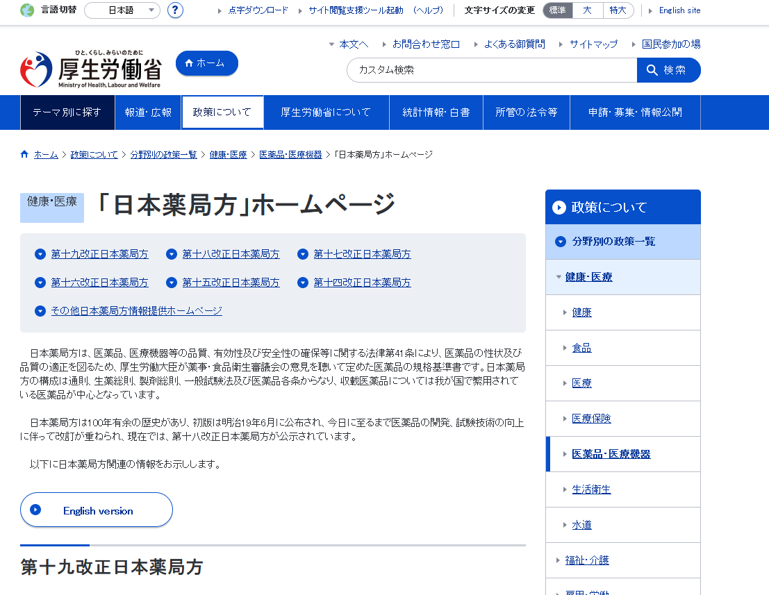The image size is (769, 595).
Task: Go to 健康・医療 in breadcrumb
Action: (x=228, y=155)
